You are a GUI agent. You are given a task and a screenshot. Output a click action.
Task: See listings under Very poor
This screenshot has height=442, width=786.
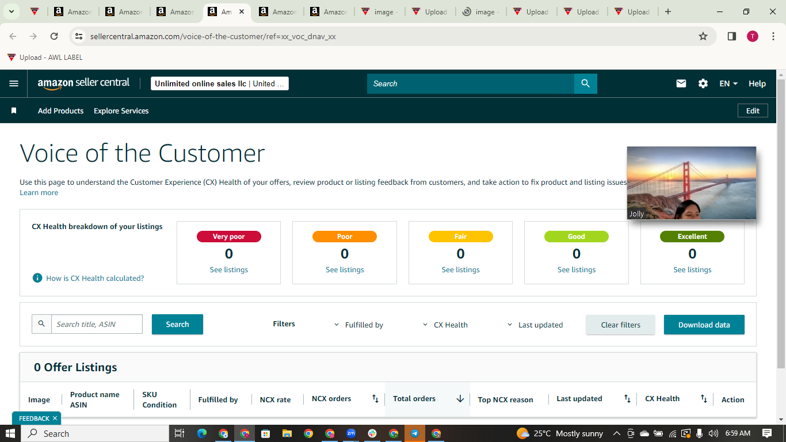229,269
